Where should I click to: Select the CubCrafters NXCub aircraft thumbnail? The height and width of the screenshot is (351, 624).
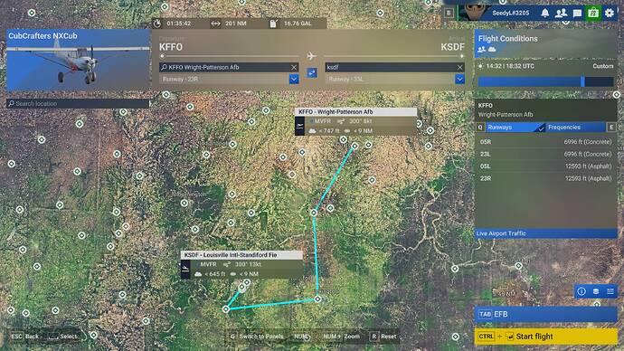pos(78,60)
